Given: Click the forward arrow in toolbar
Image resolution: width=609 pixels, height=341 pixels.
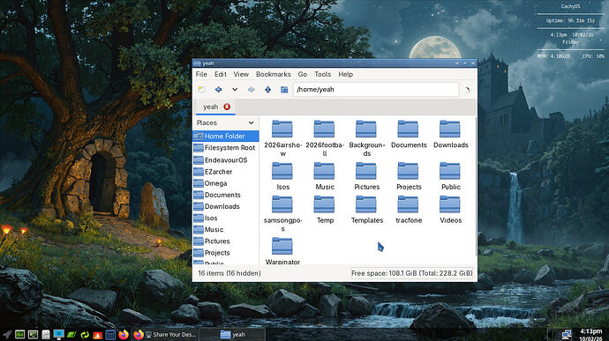Looking at the screenshot, I should pyautogui.click(x=252, y=90).
